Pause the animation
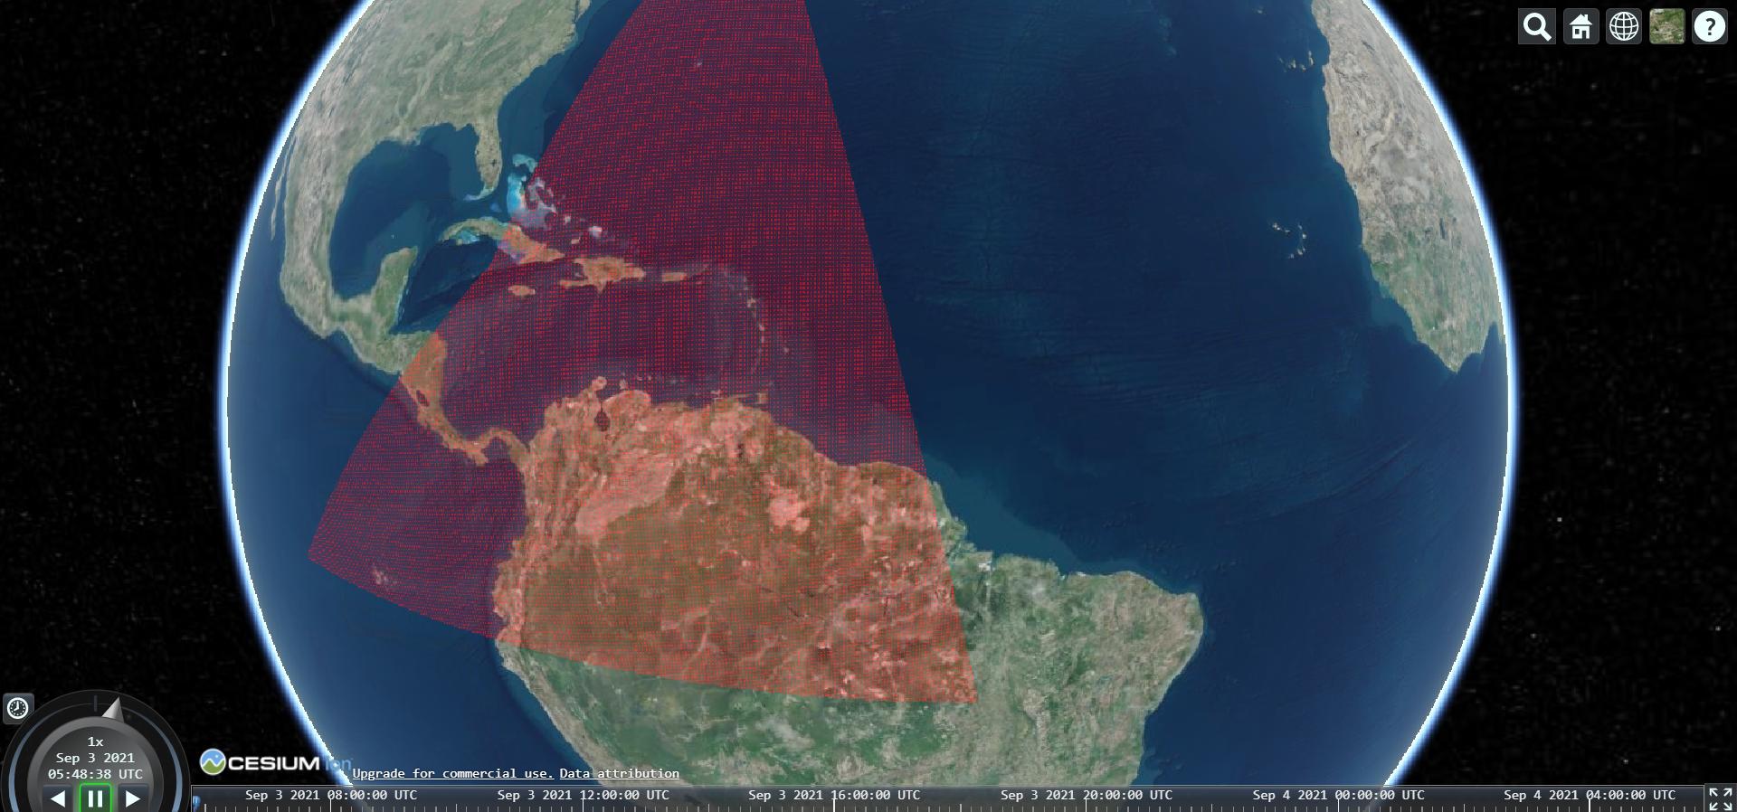 click(x=95, y=798)
